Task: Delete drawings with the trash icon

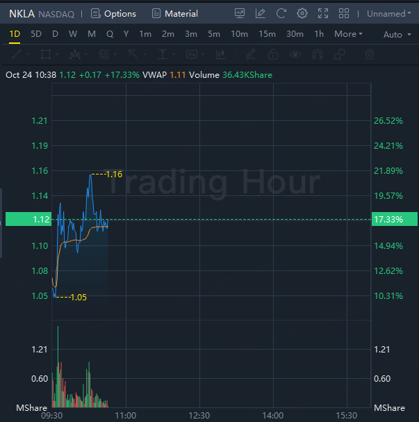Action: 370,54
